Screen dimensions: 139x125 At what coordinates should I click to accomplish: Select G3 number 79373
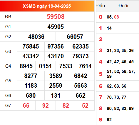(x=81, y=56)
